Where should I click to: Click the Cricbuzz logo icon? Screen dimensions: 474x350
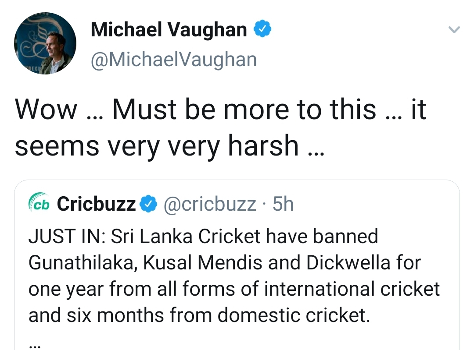tap(39, 202)
